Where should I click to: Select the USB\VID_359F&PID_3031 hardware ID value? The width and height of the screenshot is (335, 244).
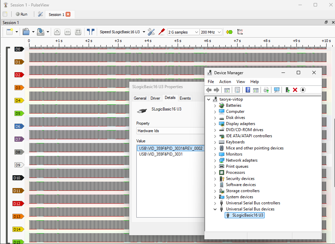[161, 154]
